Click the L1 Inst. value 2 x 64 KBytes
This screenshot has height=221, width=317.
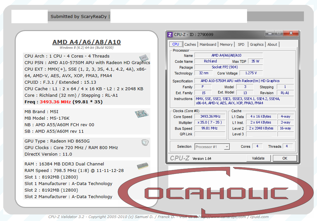261,122
